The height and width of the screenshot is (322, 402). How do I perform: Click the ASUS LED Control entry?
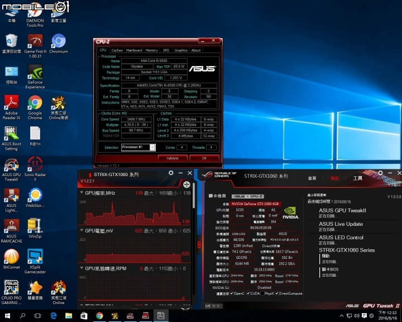[x=341, y=238]
